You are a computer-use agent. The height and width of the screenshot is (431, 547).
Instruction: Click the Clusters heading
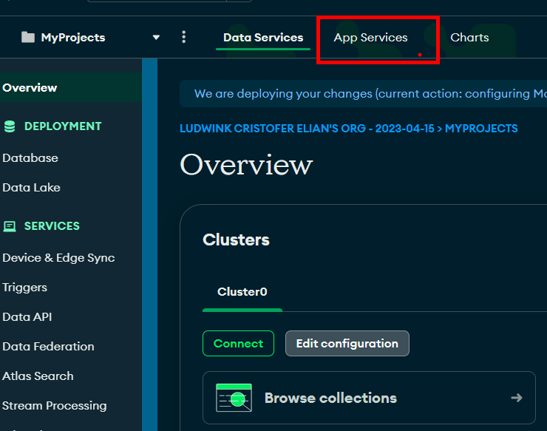[x=237, y=240]
